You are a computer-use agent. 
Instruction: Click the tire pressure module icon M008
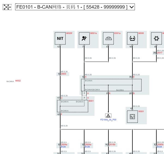coord(132,38)
